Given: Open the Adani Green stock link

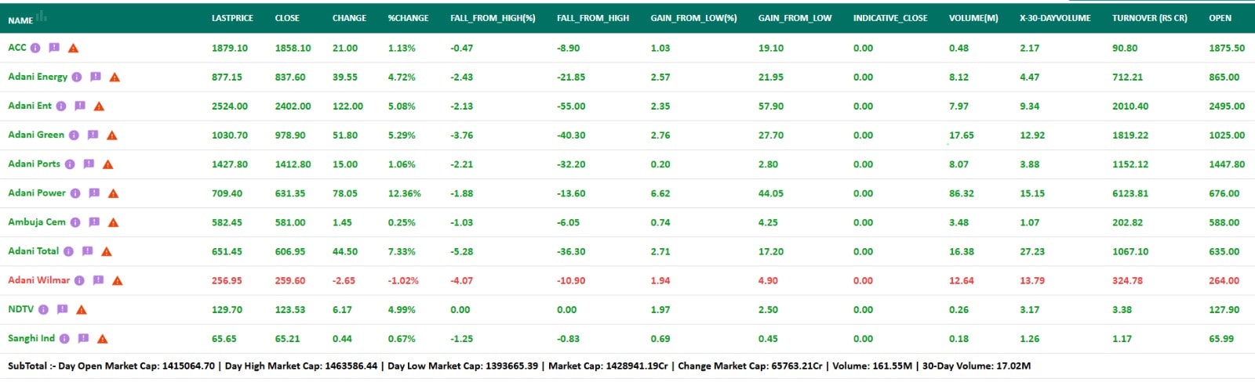Looking at the screenshot, I should pos(36,135).
